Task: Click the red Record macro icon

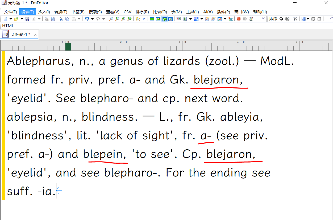Action: click(239, 19)
